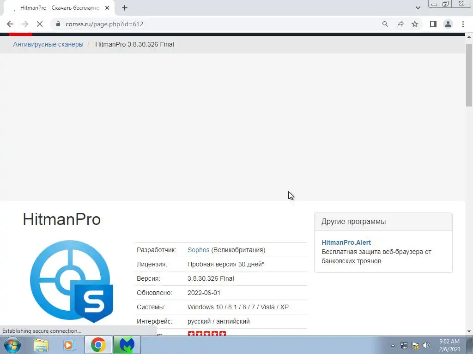Close the HitmanPro tab

pyautogui.click(x=107, y=8)
